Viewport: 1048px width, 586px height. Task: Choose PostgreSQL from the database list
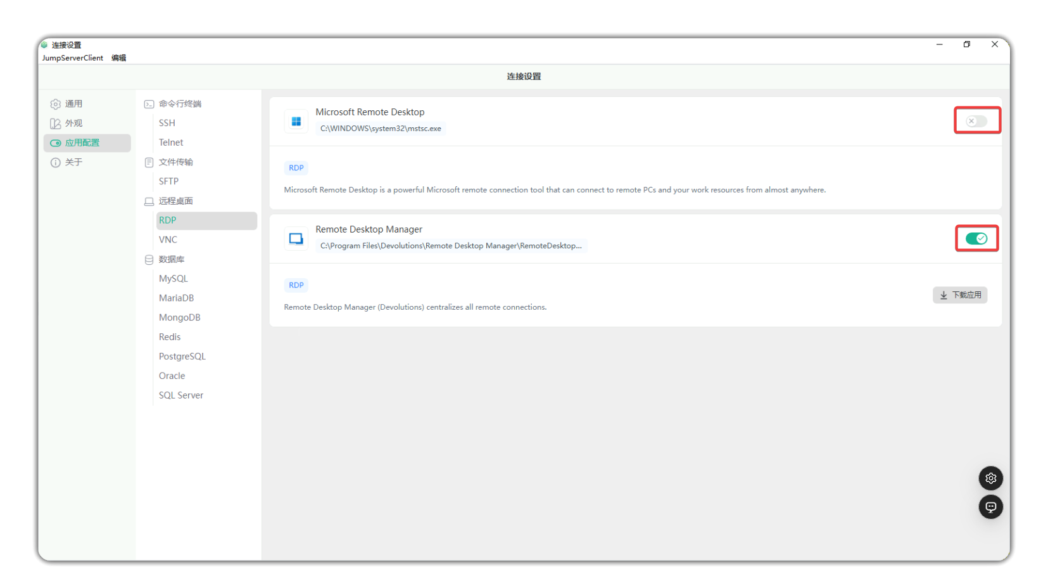[182, 356]
